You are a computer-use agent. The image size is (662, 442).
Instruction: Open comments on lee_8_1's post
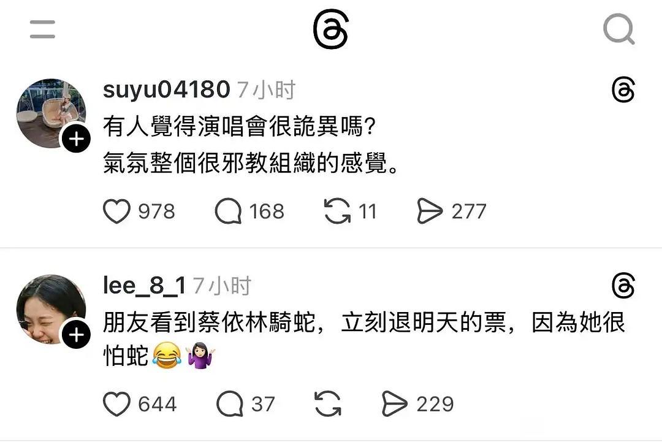pos(229,403)
